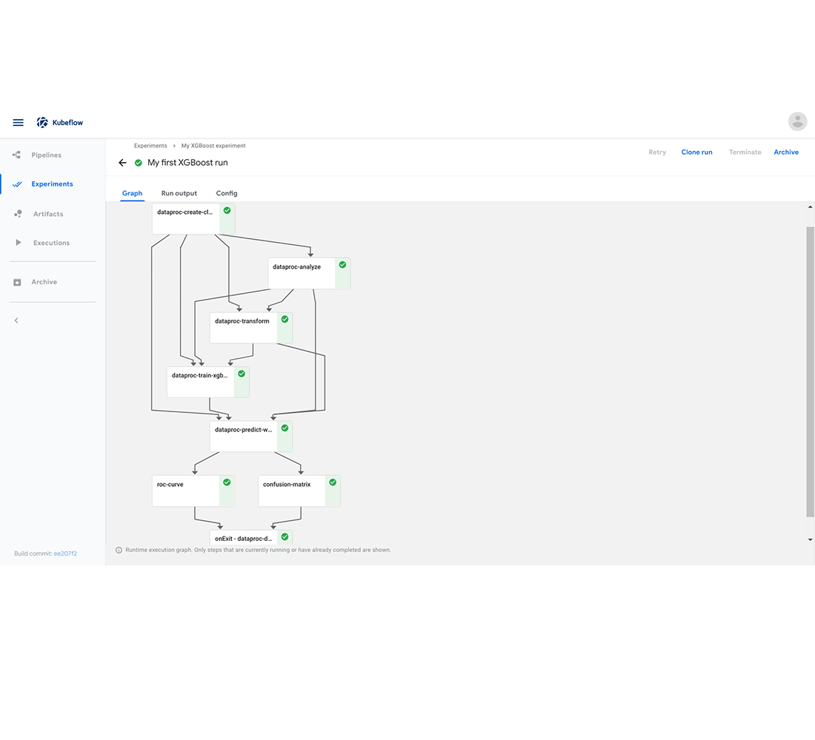Open the build commit ee207f2 link

(65, 554)
